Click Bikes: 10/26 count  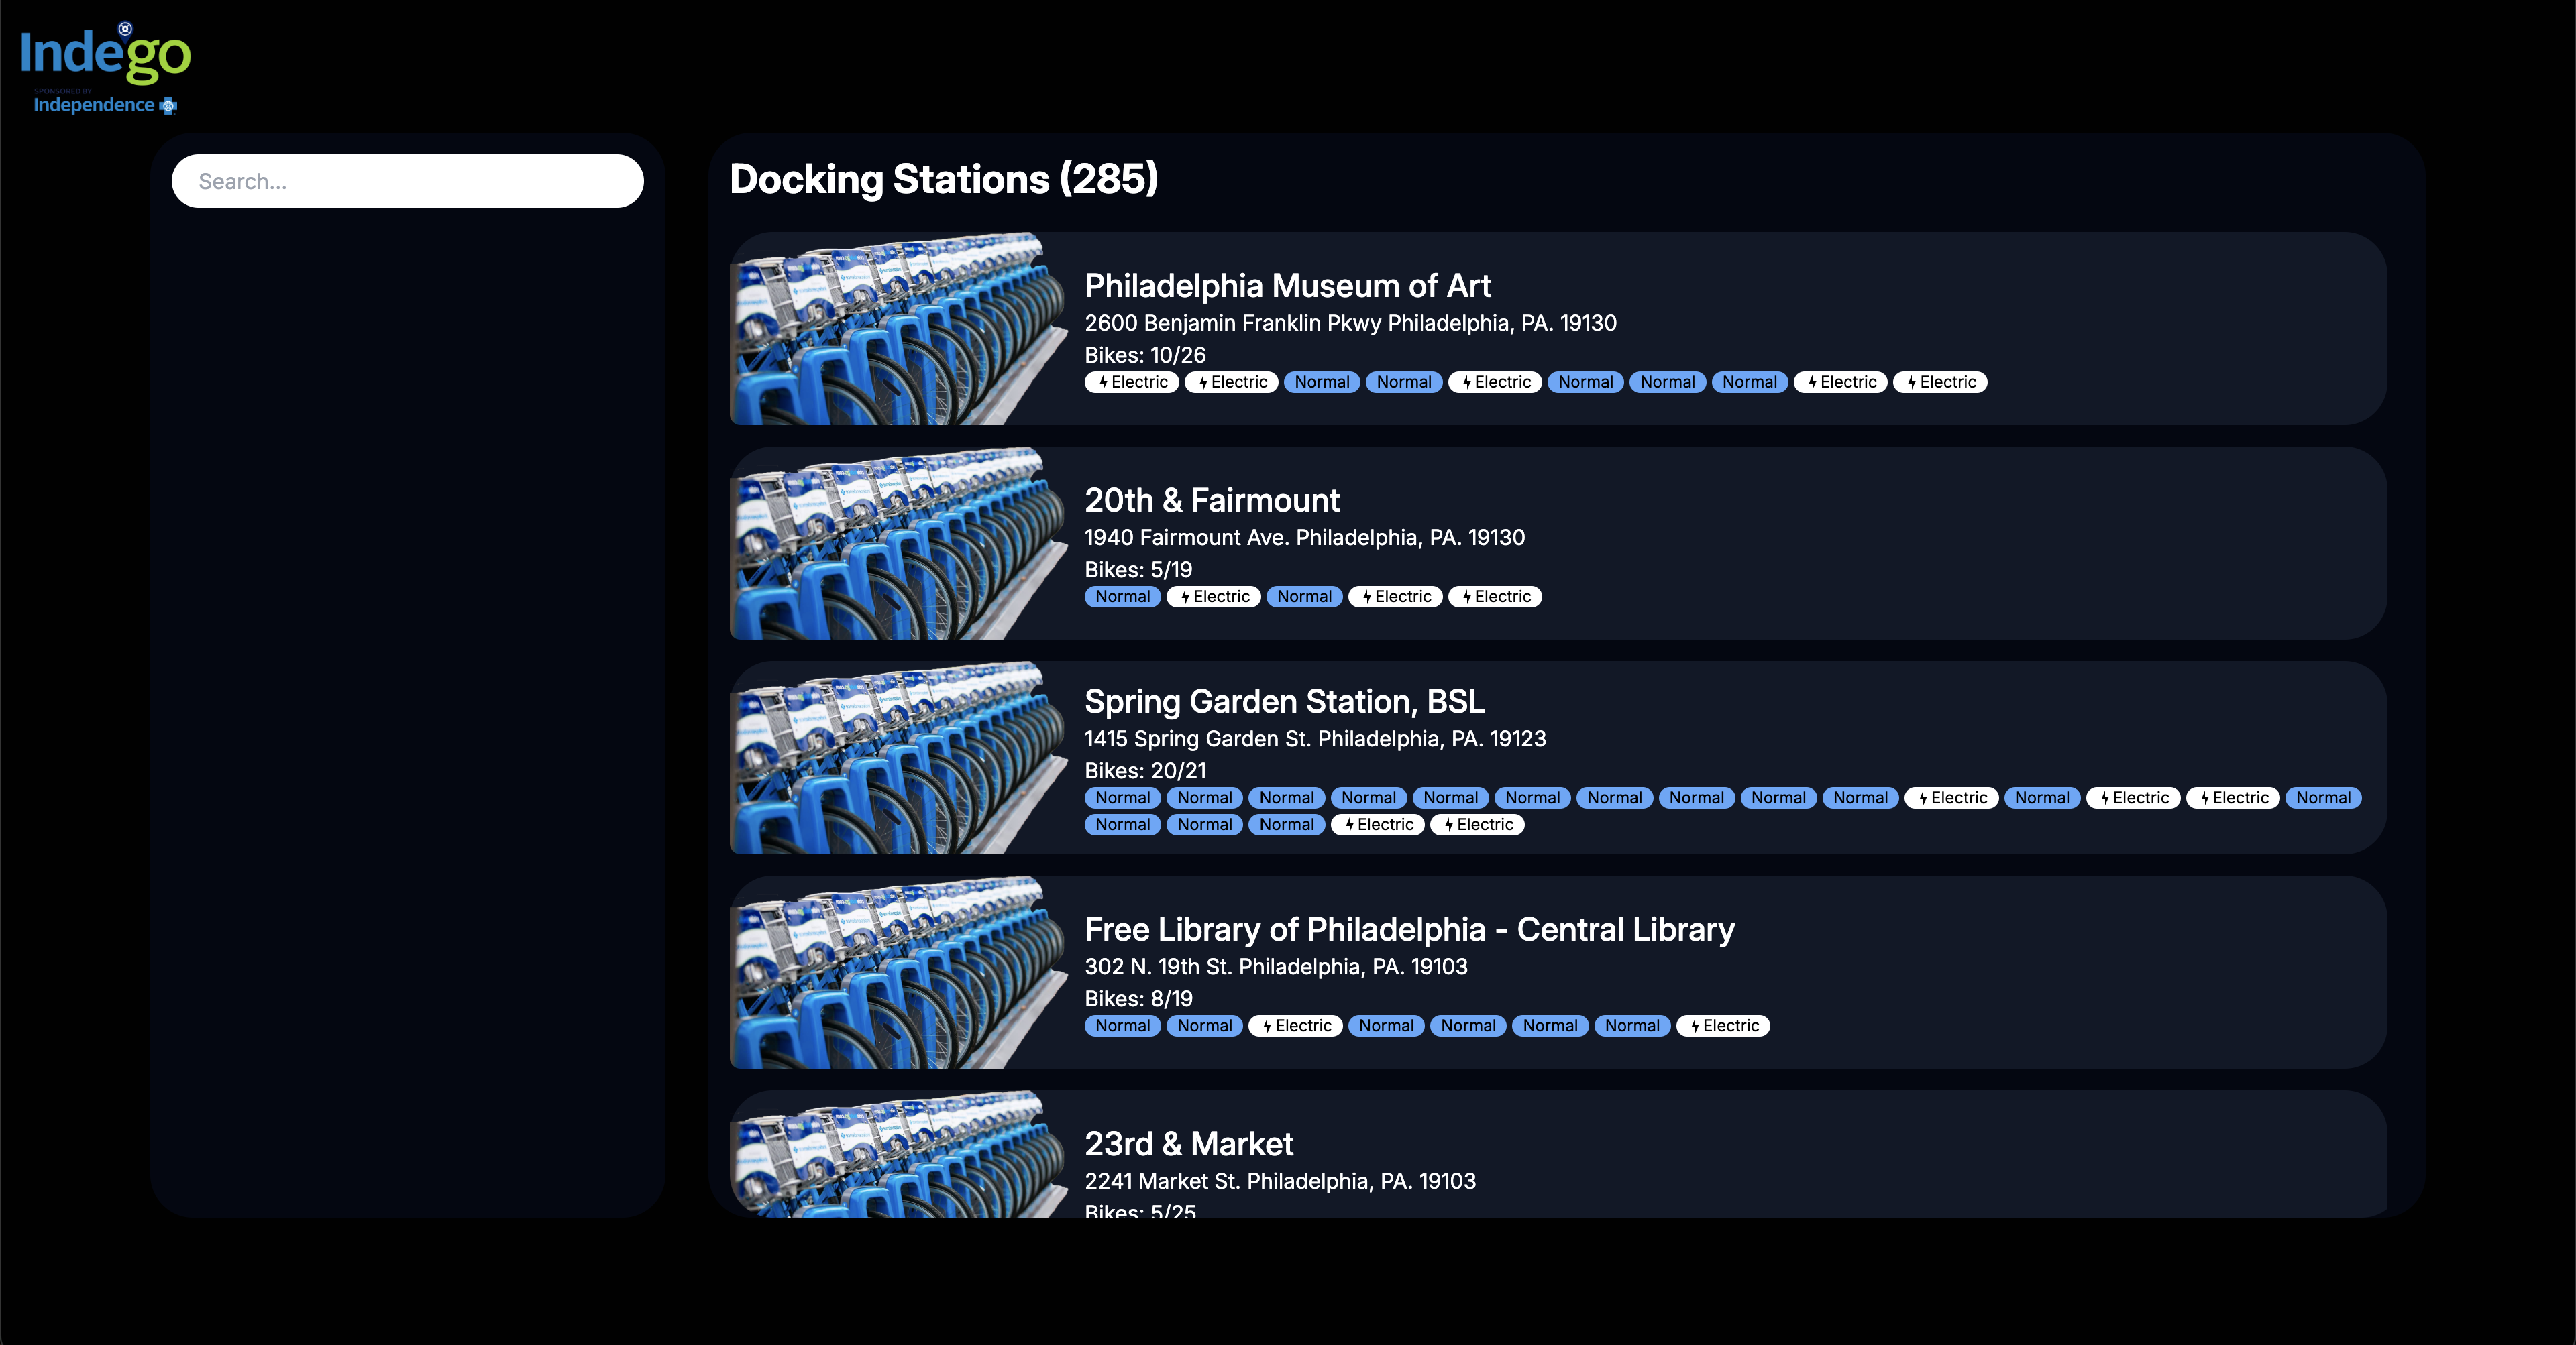click(1145, 355)
